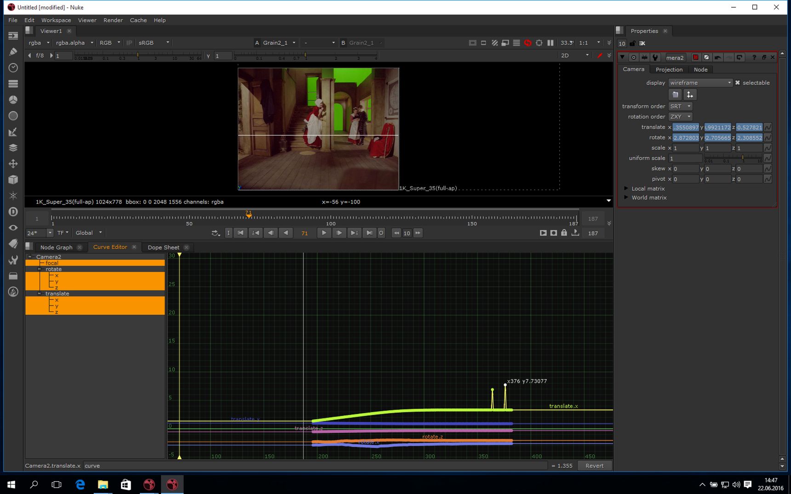Click the Camera node help question mark

pos(754,57)
